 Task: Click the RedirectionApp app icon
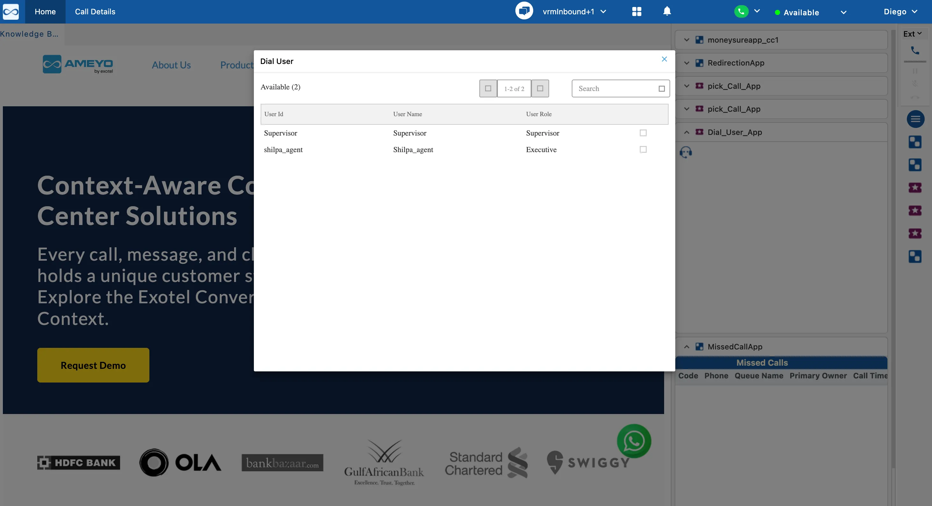pyautogui.click(x=699, y=63)
